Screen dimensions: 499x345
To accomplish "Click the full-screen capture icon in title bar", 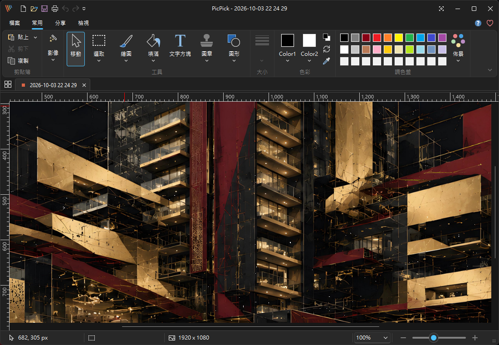I will pos(441,9).
